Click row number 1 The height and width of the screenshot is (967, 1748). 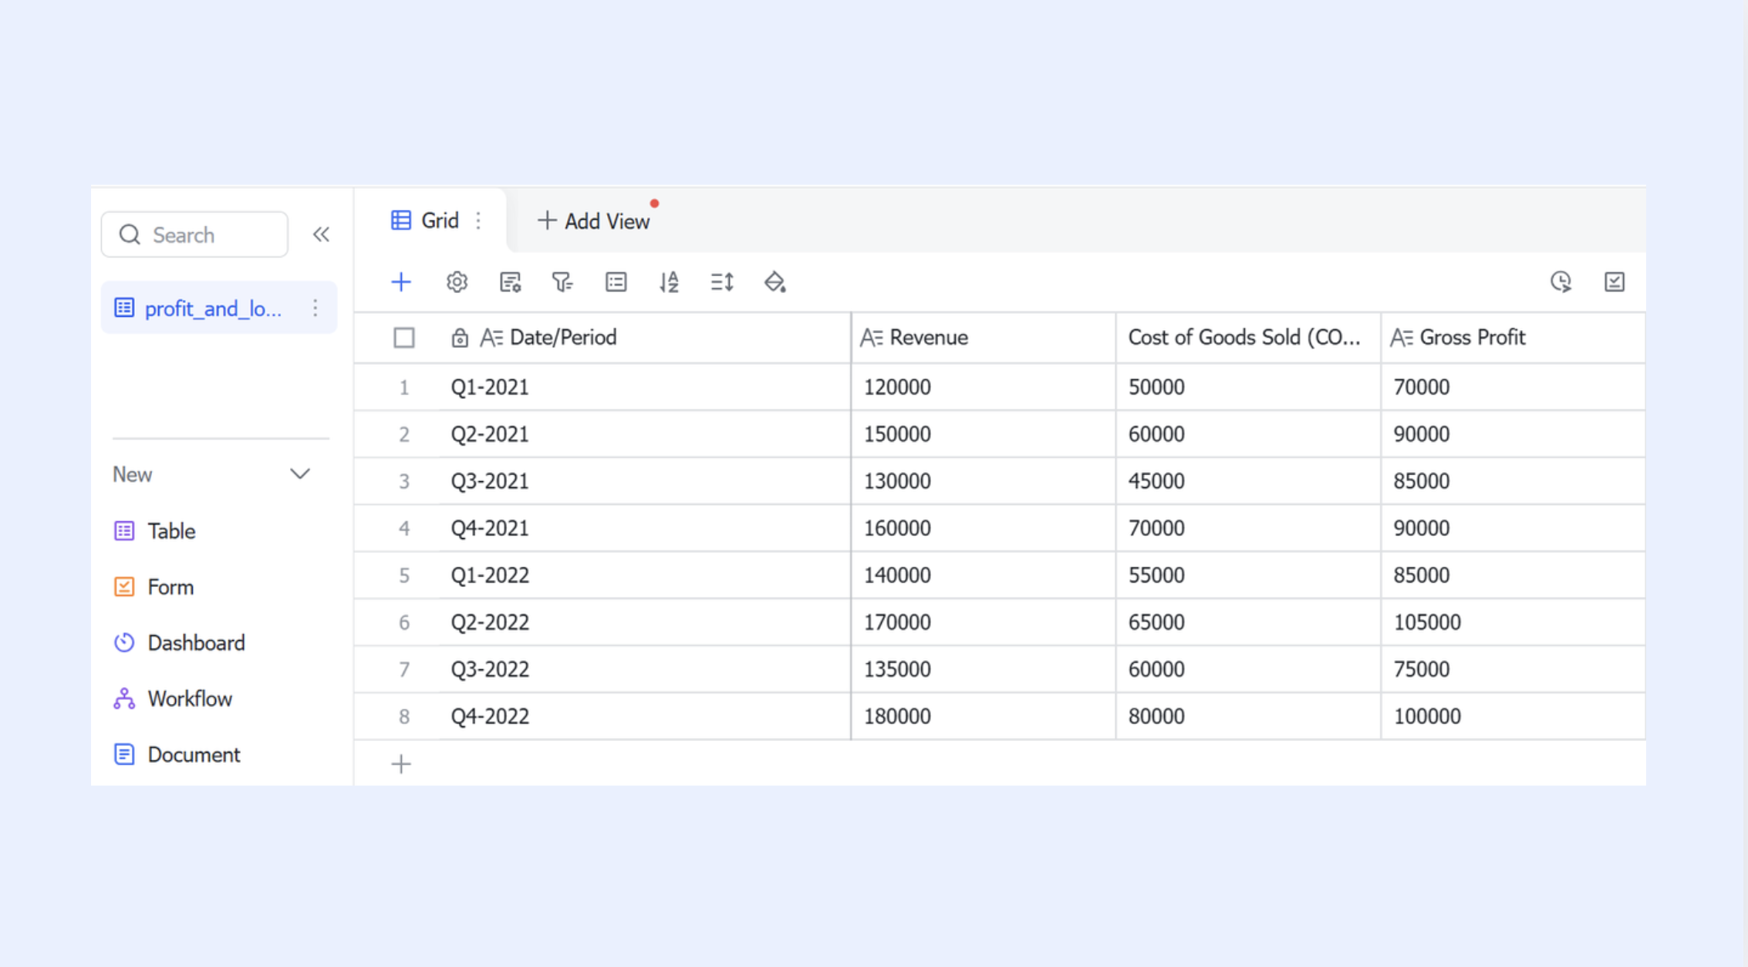tap(403, 387)
